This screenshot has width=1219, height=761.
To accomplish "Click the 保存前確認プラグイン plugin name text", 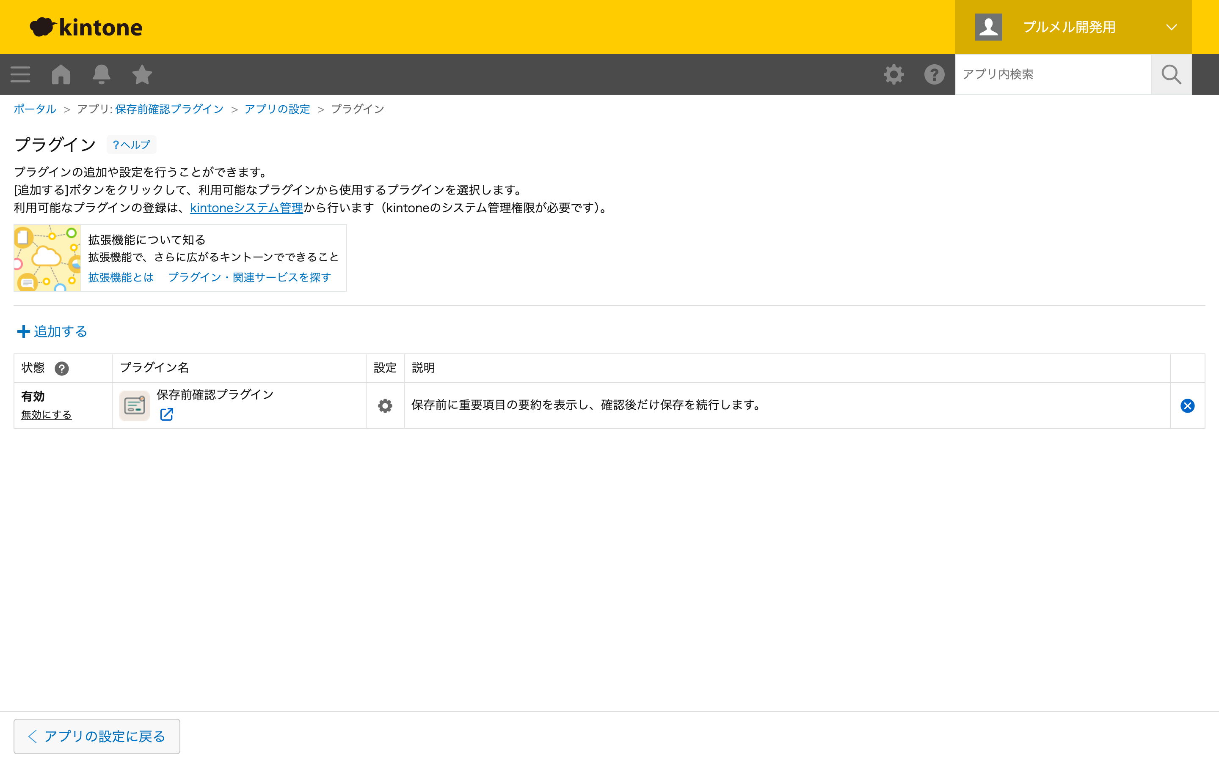I will point(215,394).
